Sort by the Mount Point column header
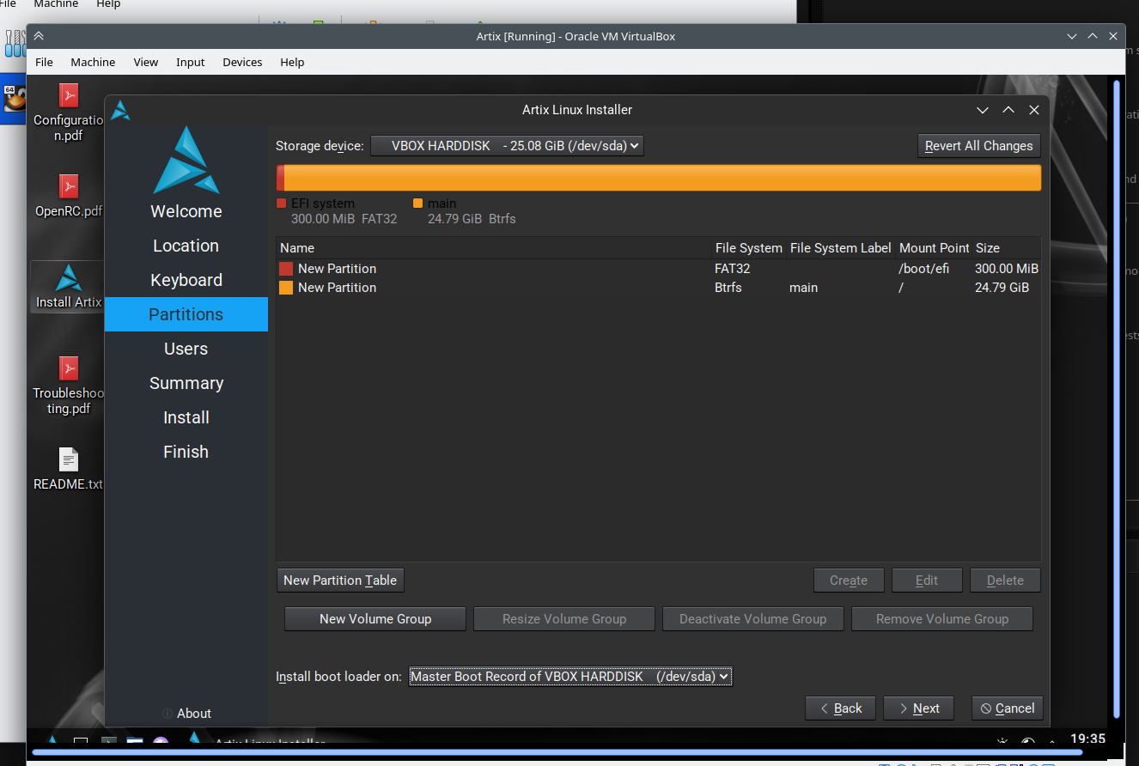1139x766 pixels. (x=934, y=248)
